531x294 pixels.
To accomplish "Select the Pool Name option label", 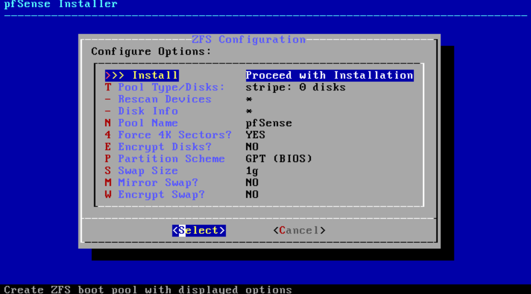I will tap(147, 123).
